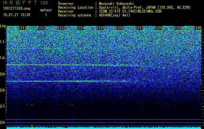Click the 0.8 kHz axis label
The width and height of the screenshot is (204, 129).
[2, 90]
